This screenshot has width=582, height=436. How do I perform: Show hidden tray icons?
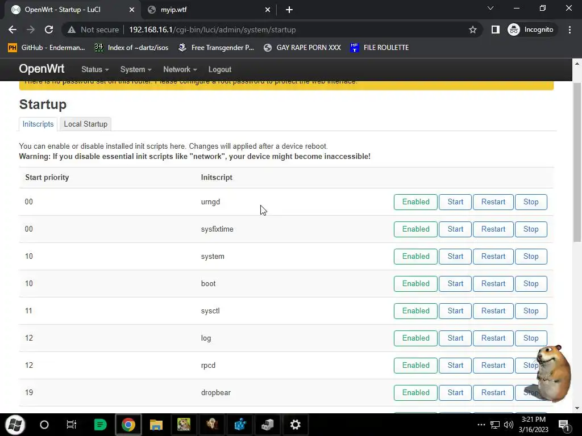(x=481, y=425)
